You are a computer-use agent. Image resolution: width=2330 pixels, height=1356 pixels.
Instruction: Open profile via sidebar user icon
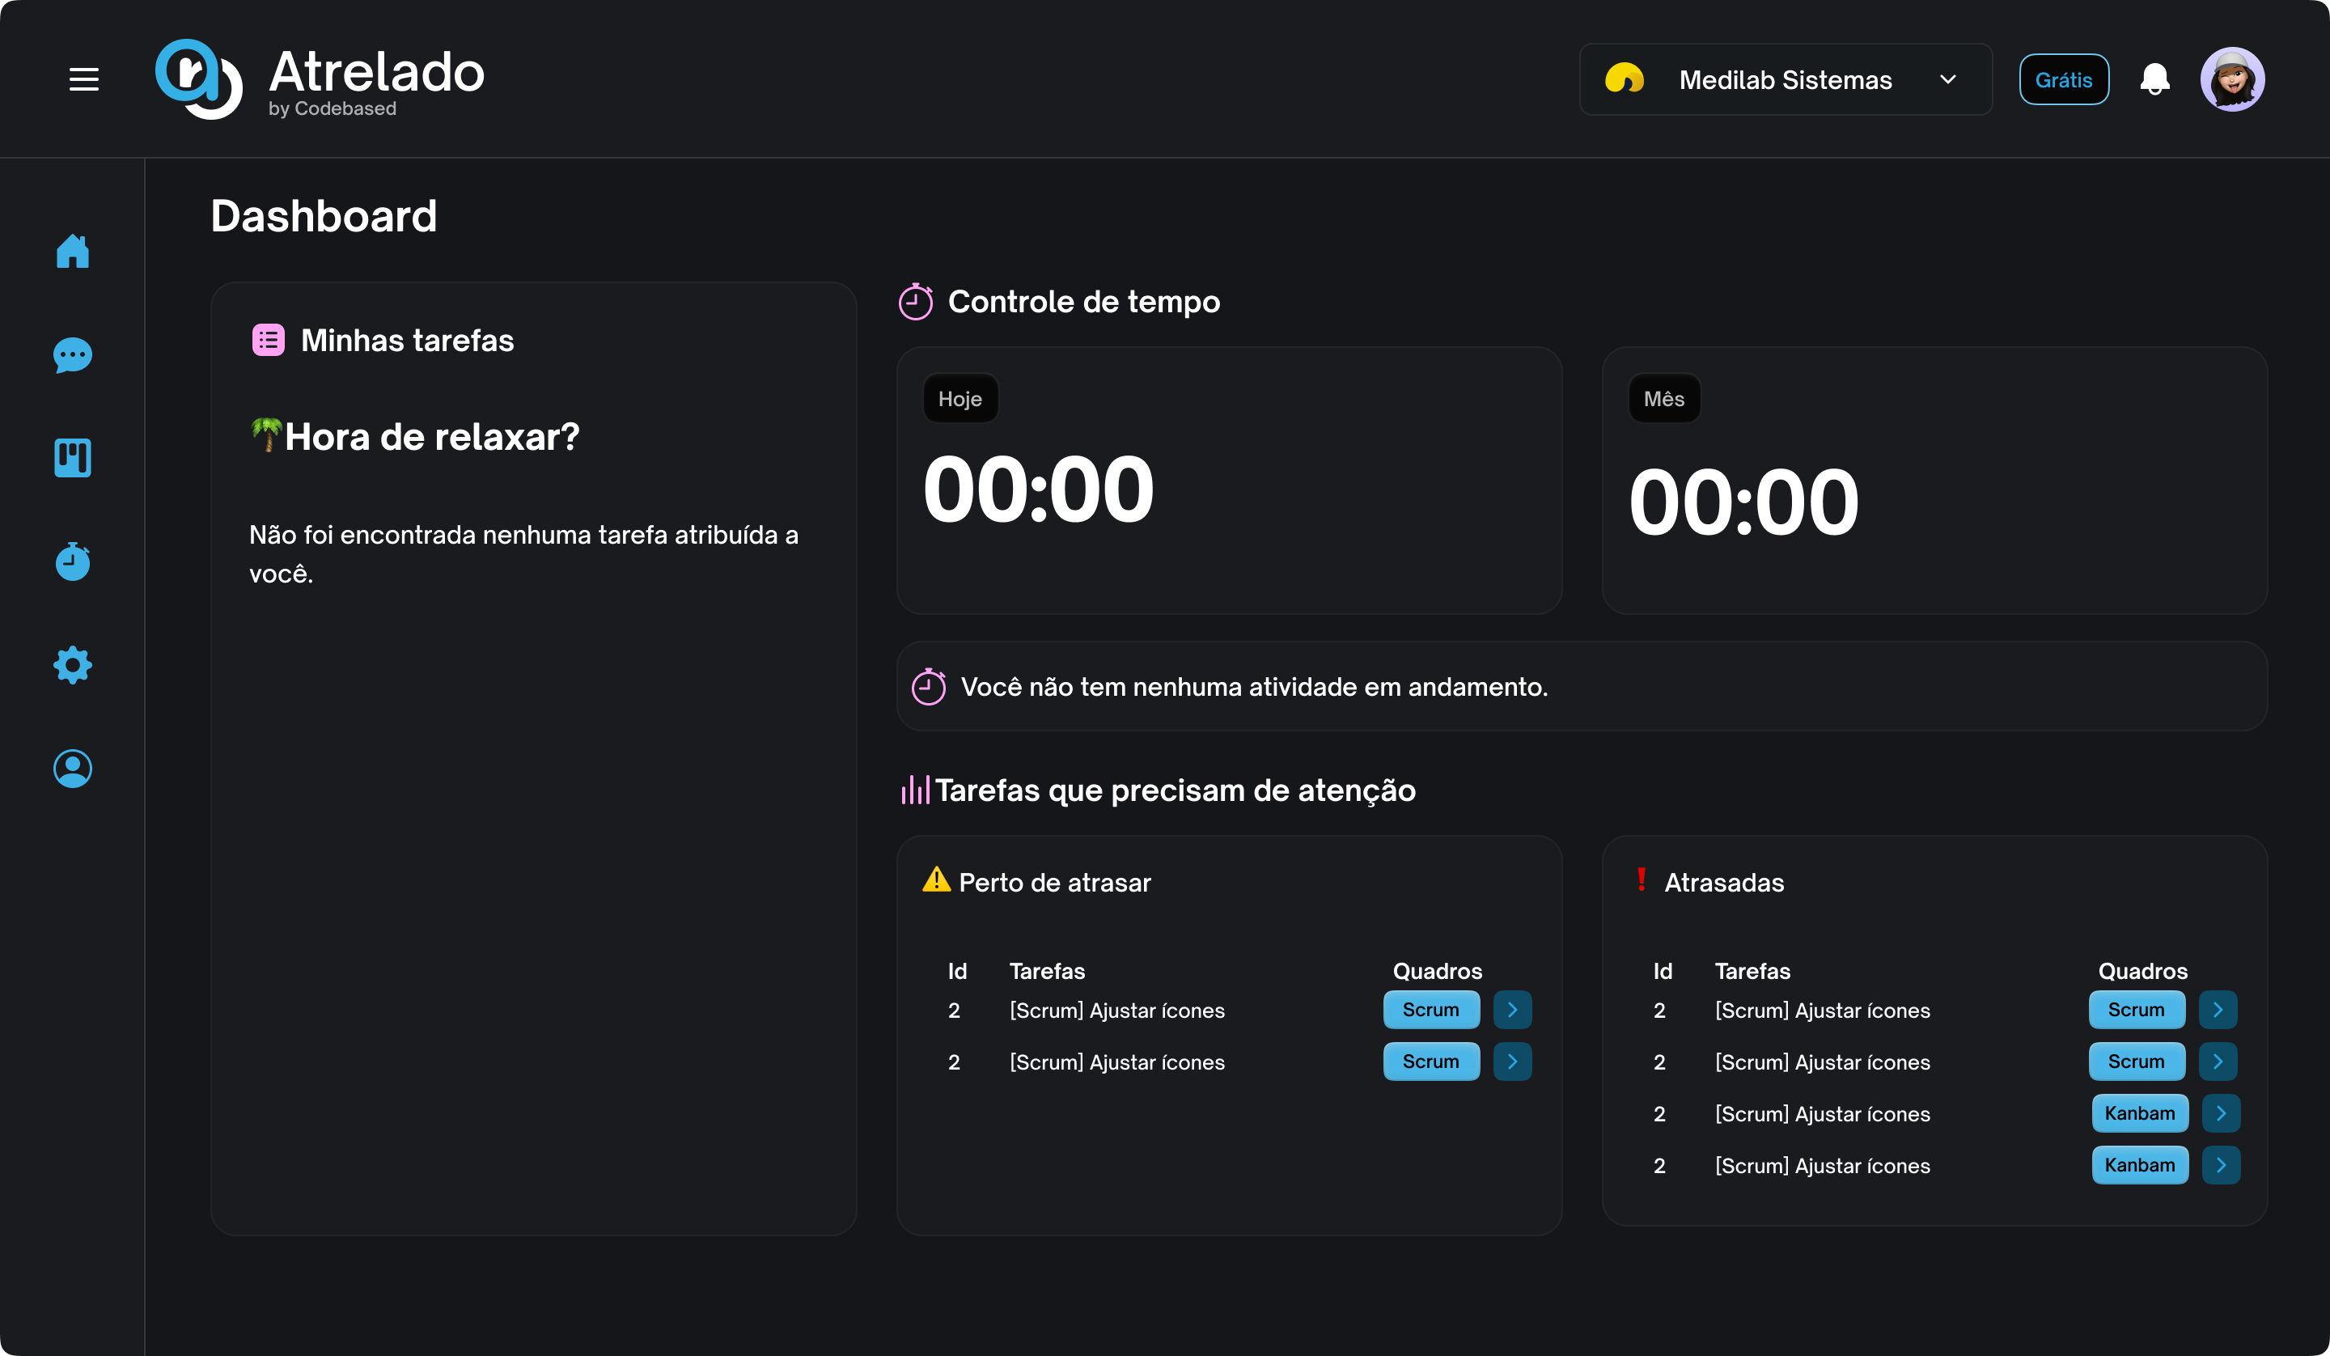[72, 769]
